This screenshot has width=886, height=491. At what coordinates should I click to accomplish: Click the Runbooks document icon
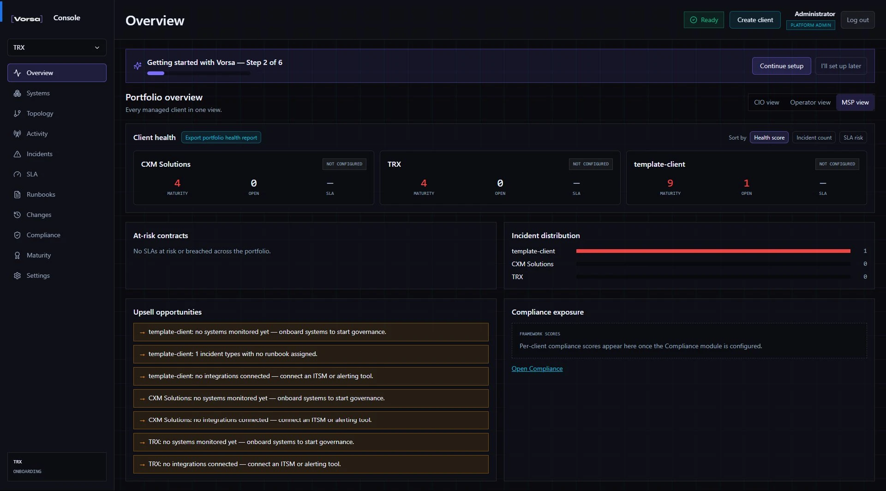point(18,194)
